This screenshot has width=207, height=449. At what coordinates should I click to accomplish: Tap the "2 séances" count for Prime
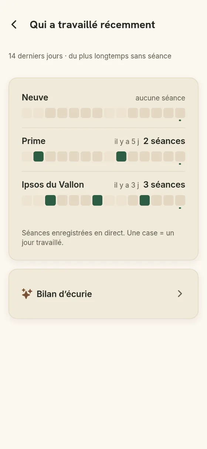click(x=164, y=141)
